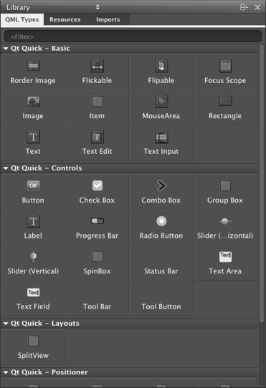Collapse the Qt Quick - Basic section
Screen dimensions: 266x388
click(x=6, y=49)
